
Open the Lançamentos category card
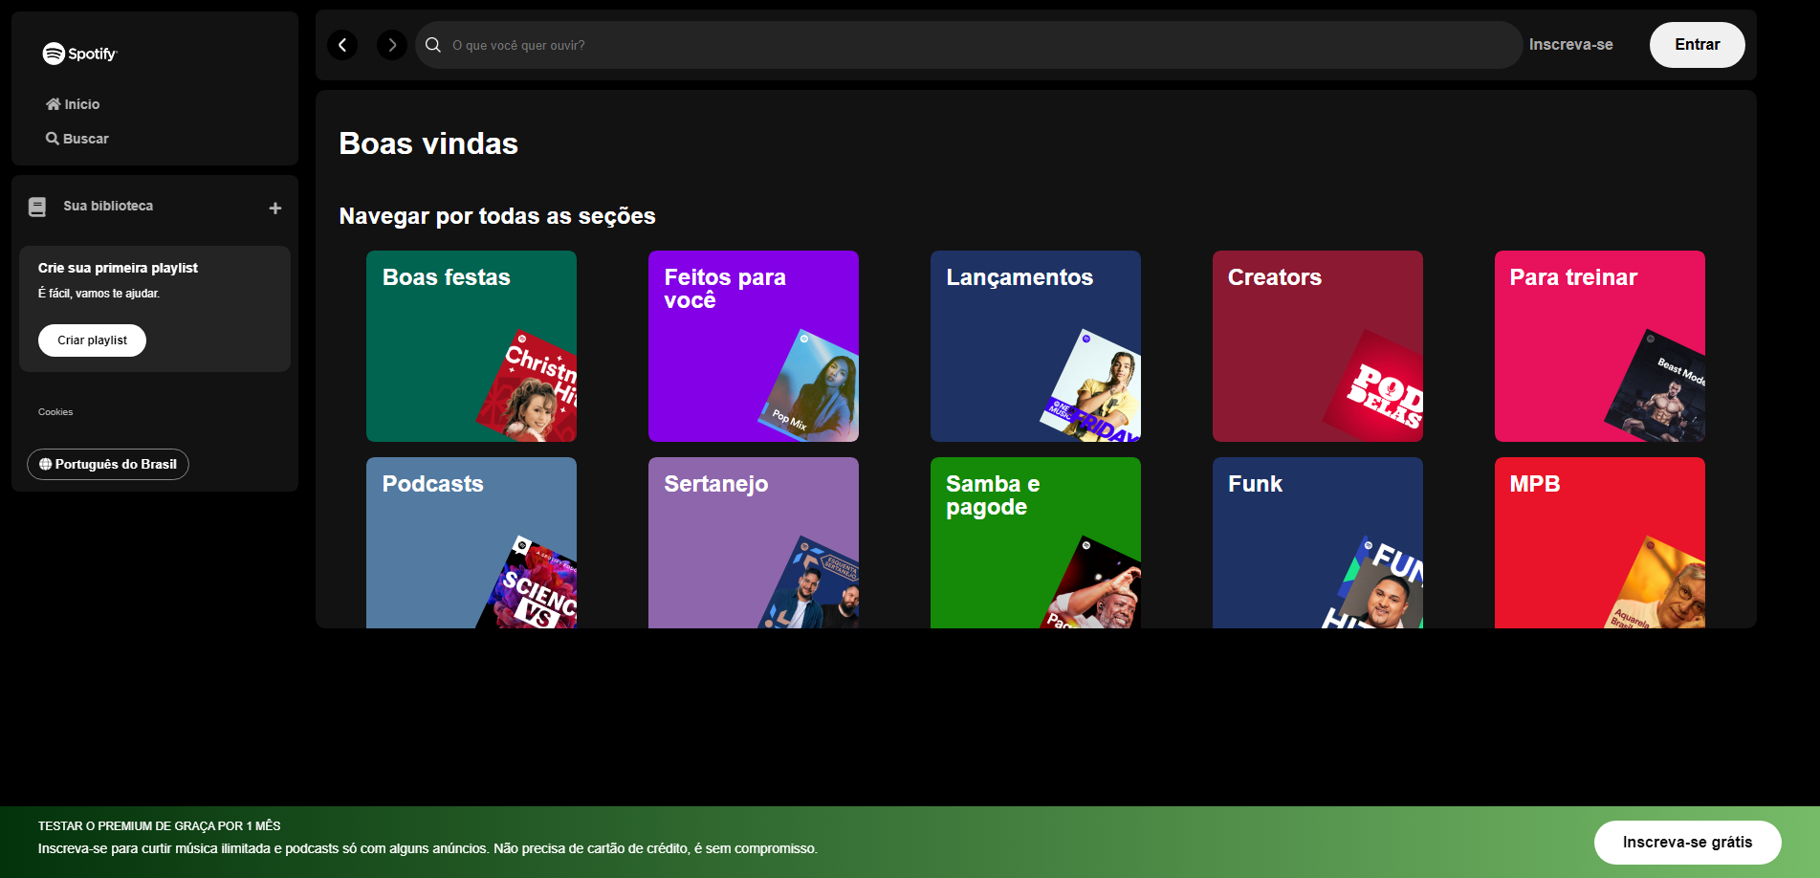1036,346
